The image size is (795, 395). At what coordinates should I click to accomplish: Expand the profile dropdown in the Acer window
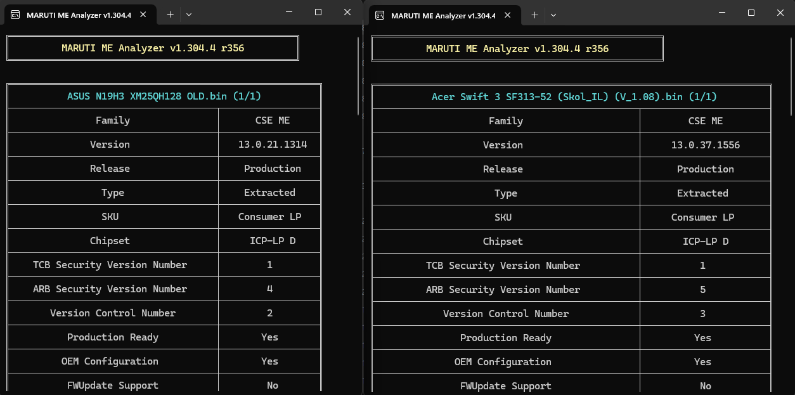point(553,15)
